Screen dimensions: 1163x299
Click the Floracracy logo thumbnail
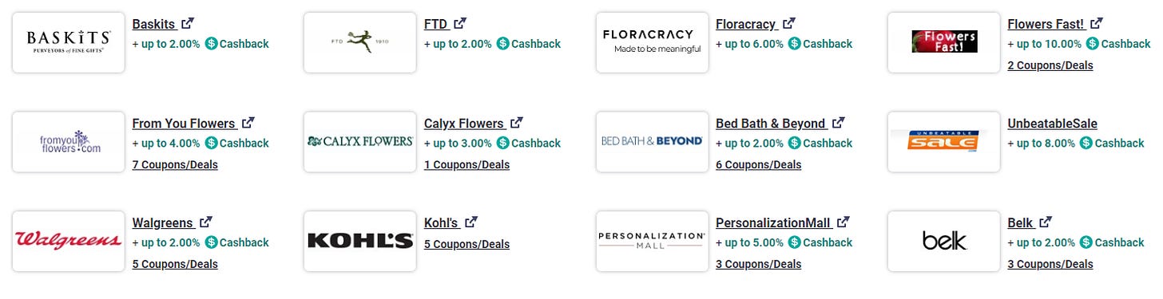(x=653, y=42)
